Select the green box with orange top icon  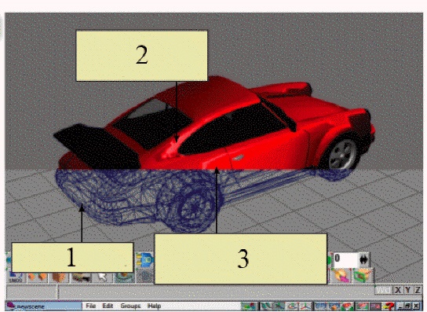[x=363, y=275]
